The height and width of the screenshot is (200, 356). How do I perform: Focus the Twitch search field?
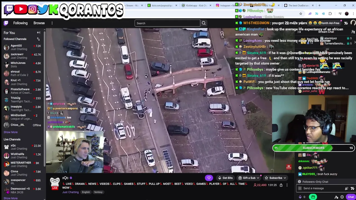coord(167,23)
